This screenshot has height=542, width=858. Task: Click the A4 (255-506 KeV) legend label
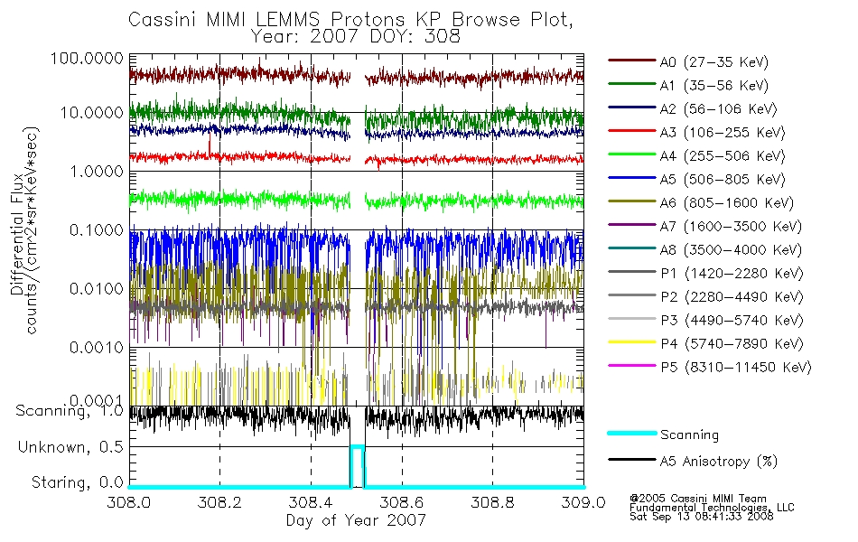723,156
